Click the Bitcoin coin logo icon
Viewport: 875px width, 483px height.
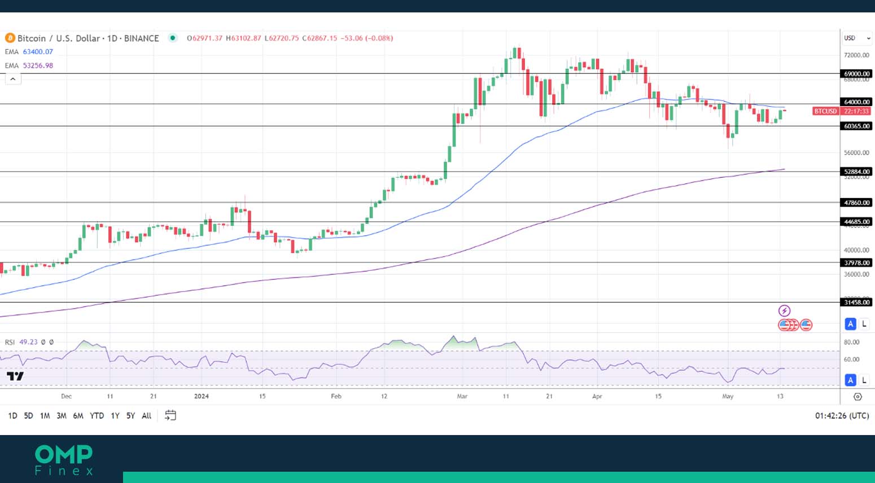[10, 38]
